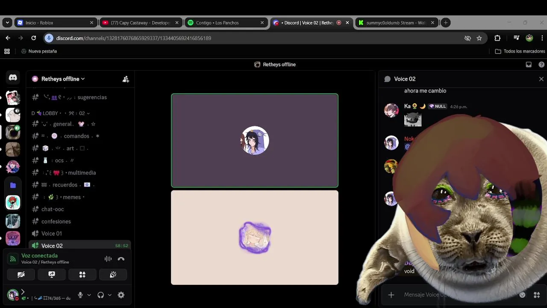
Task: Close the Contigo - Los Panchos tab
Action: (x=262, y=23)
